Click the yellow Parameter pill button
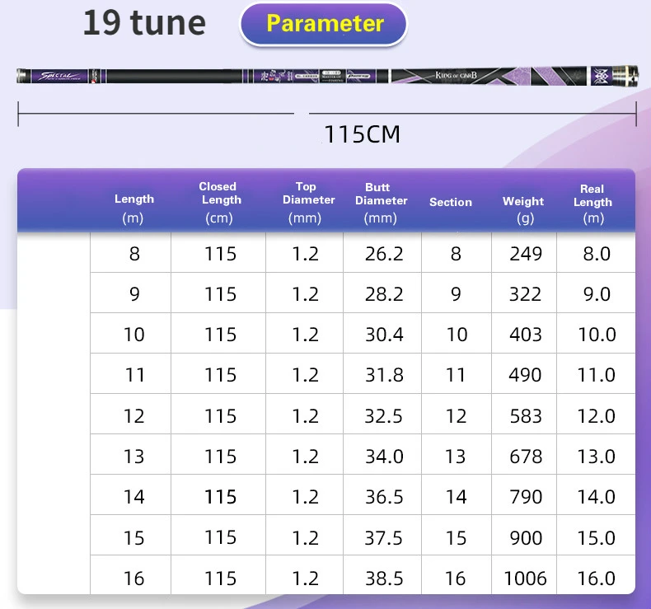651x609 pixels. point(324,24)
